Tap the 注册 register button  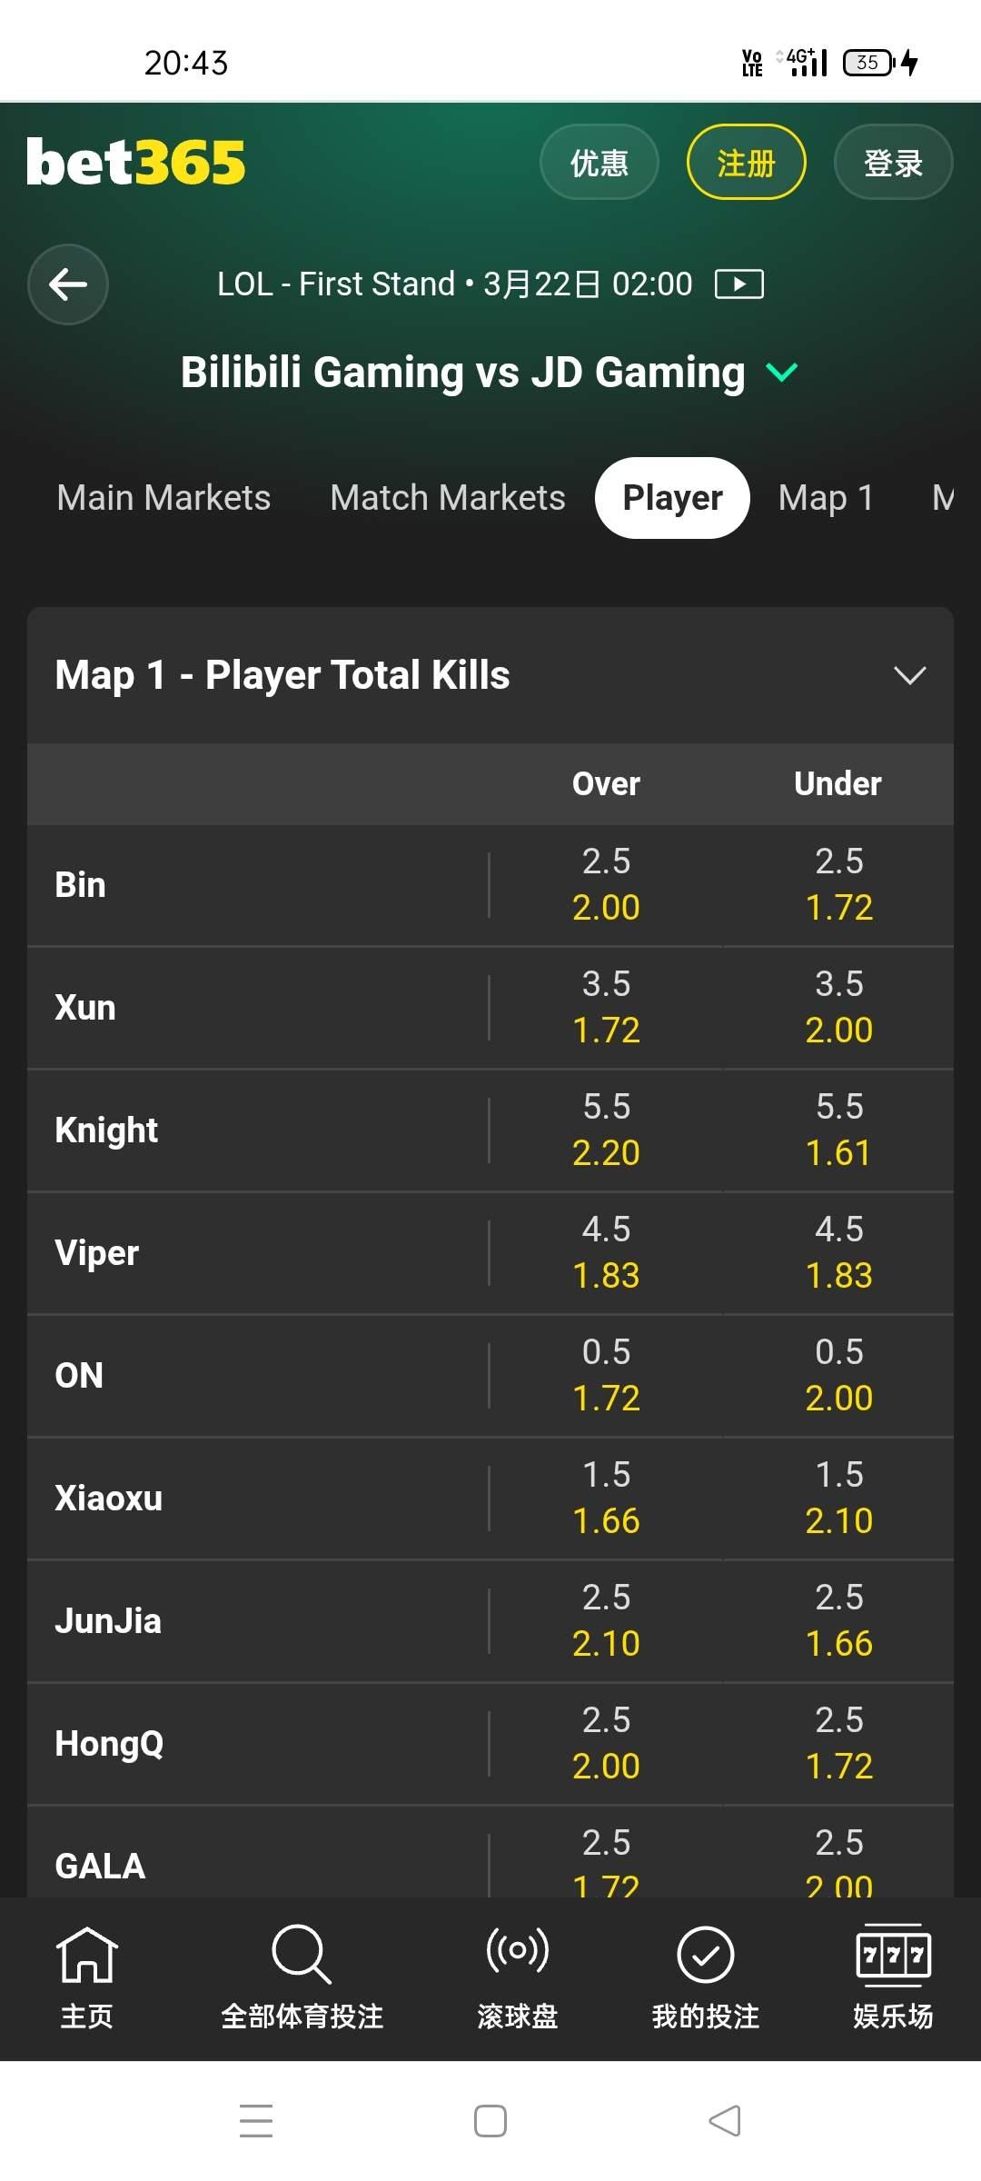746,163
